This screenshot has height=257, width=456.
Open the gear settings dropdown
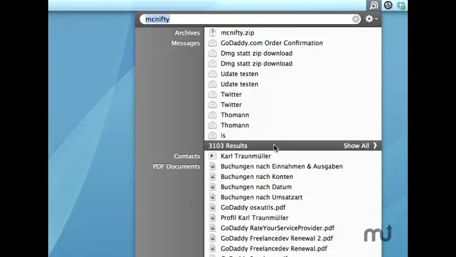[x=372, y=19]
